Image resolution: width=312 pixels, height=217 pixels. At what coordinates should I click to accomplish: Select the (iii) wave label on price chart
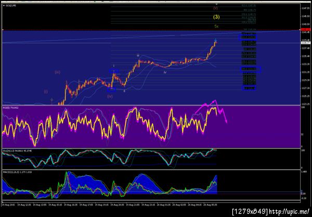[57, 72]
